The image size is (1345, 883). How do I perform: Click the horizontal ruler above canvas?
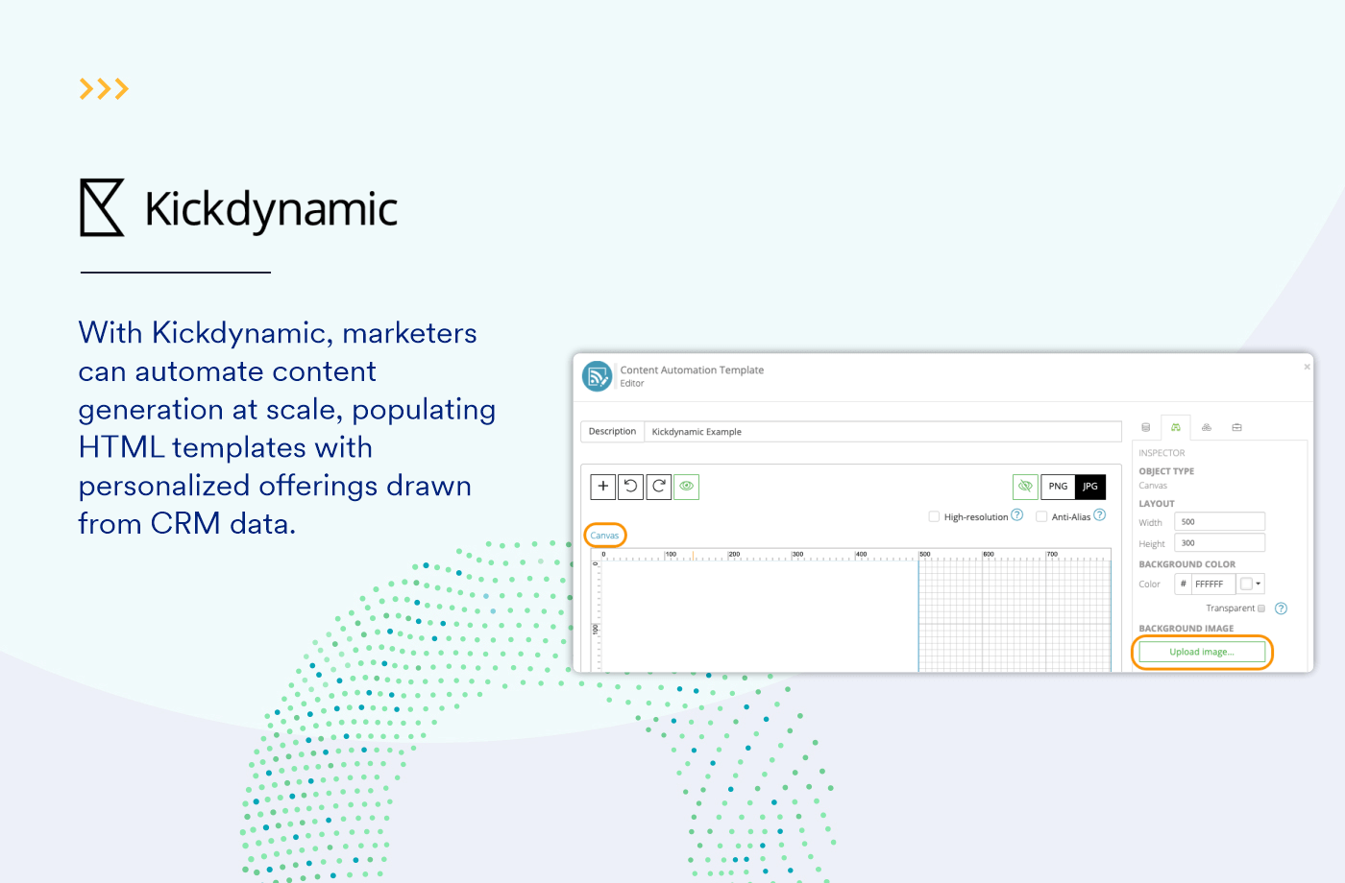(851, 555)
